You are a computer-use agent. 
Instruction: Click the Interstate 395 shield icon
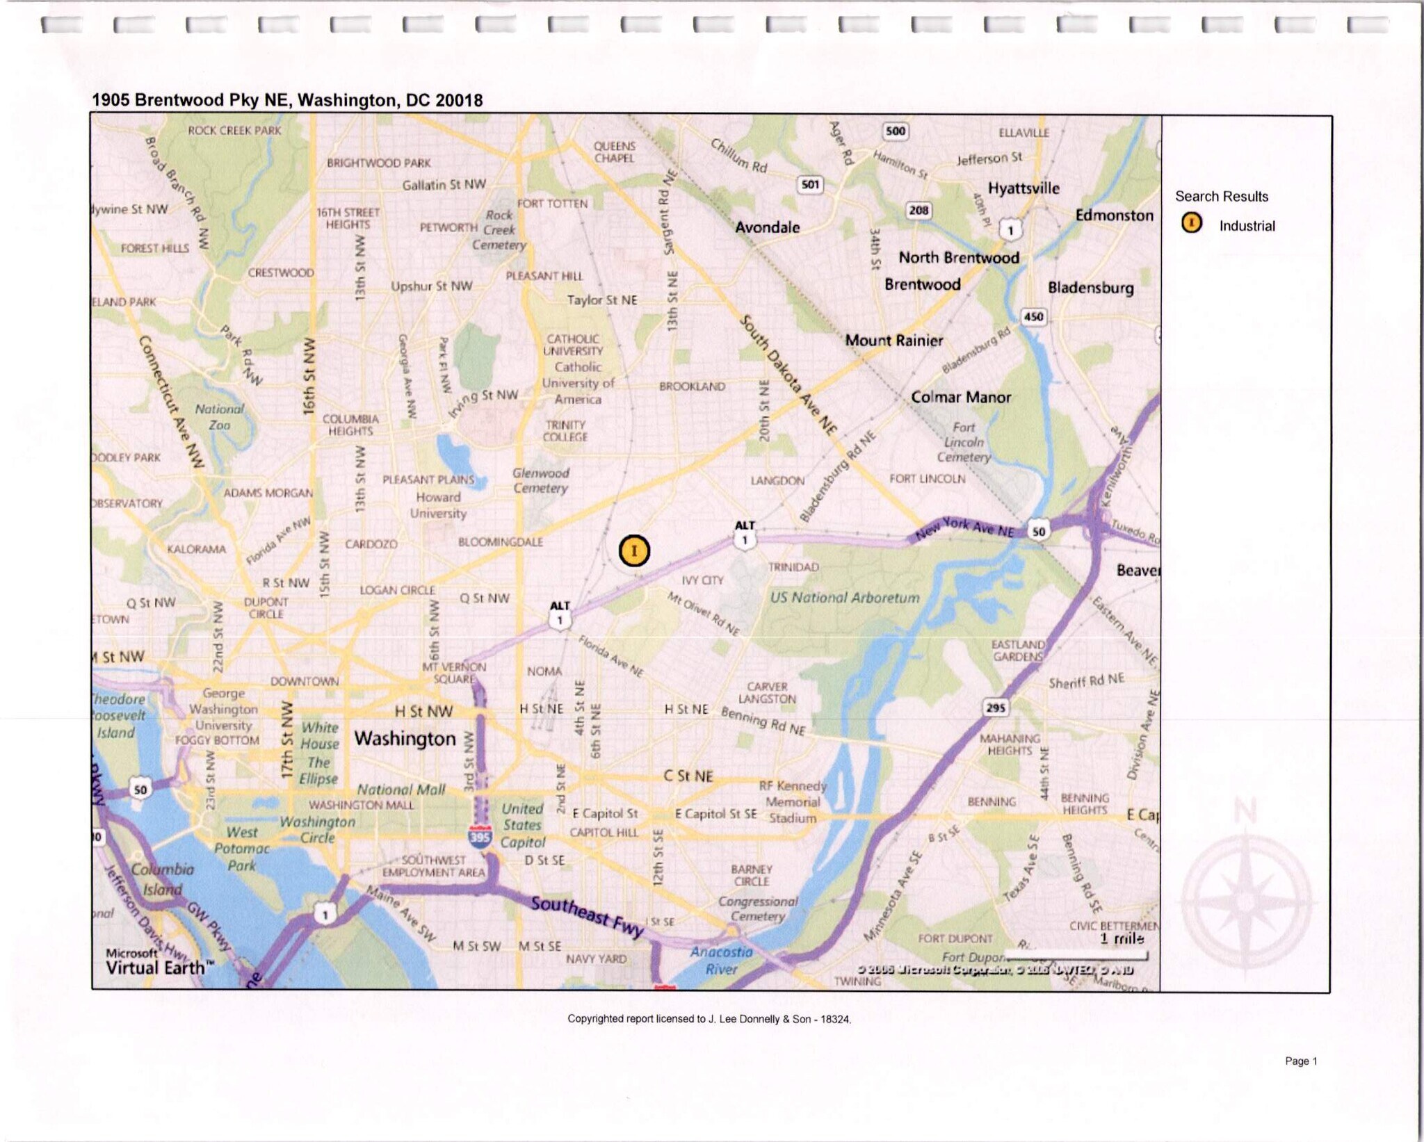pos(480,835)
